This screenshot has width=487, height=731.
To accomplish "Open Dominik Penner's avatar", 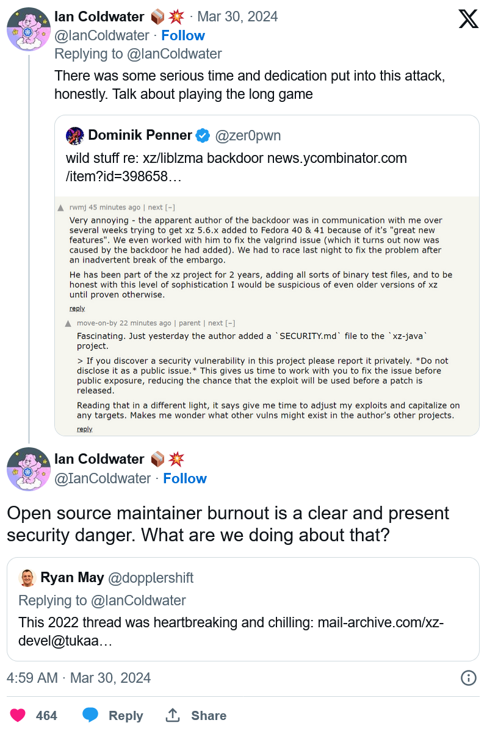I will tap(74, 135).
